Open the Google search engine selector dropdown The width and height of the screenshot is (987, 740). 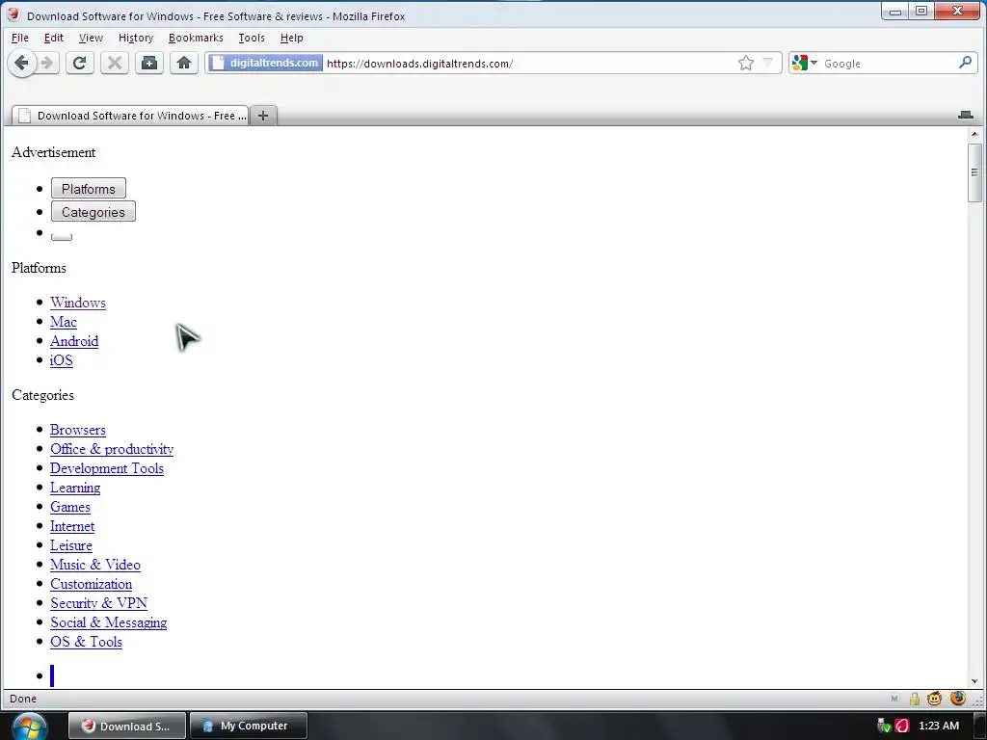click(x=805, y=63)
